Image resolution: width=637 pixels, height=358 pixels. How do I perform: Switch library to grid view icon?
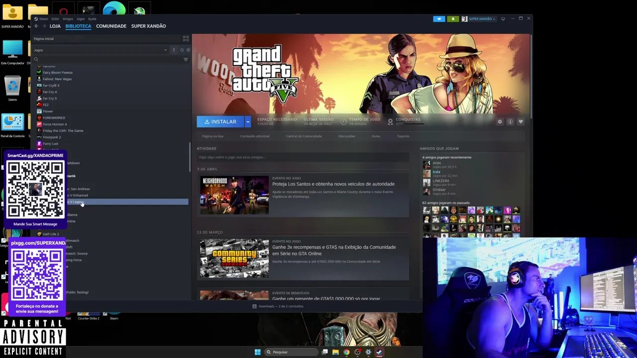point(186,38)
